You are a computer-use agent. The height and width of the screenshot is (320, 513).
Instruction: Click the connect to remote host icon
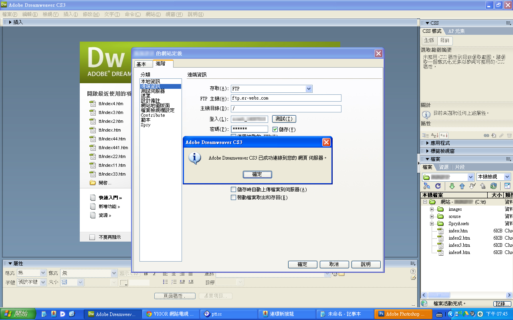[x=427, y=186]
